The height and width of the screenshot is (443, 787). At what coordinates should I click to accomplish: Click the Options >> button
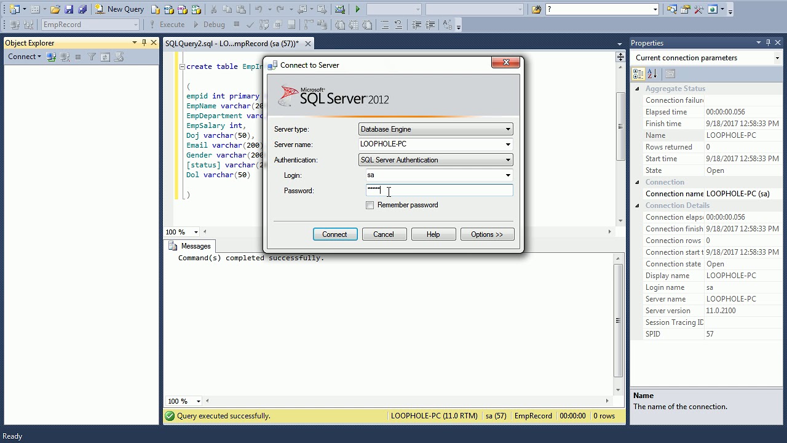[x=487, y=234]
